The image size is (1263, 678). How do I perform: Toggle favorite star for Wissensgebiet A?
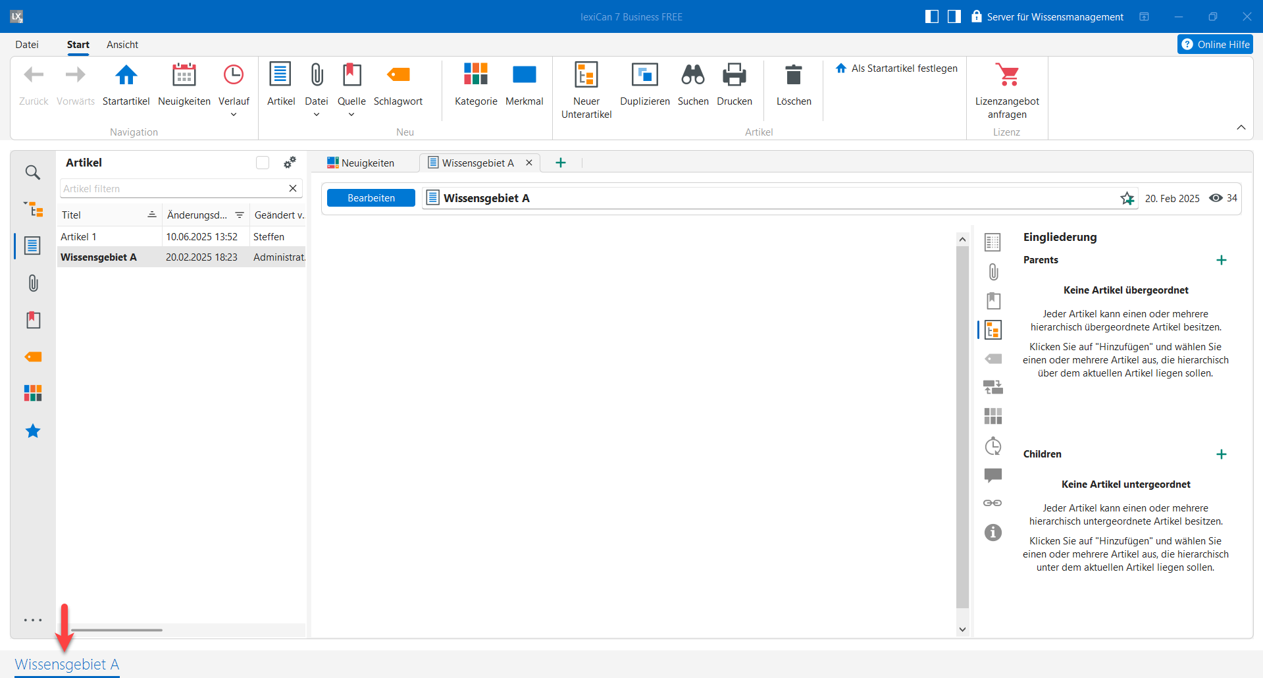pyautogui.click(x=1127, y=198)
